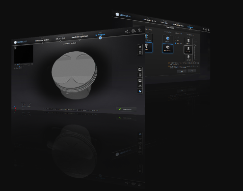Click the square stop scan icon

140,53
